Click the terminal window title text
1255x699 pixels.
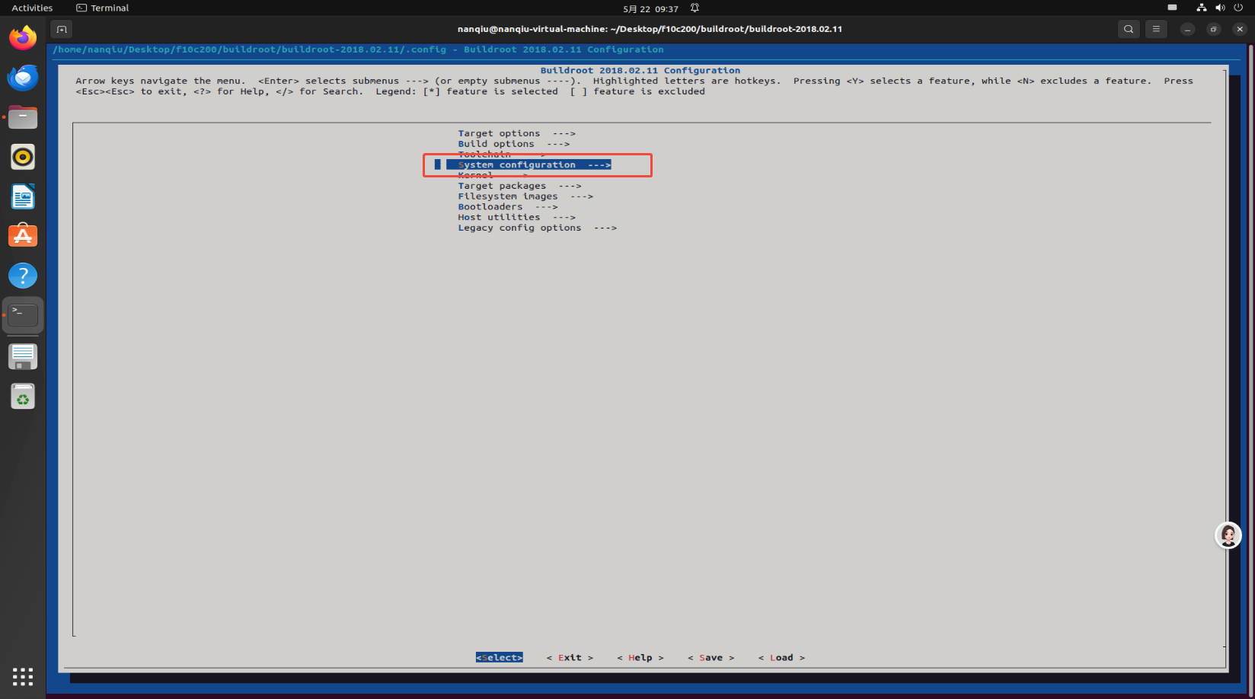coord(650,29)
